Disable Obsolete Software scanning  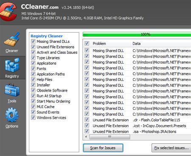[x=33, y=90]
